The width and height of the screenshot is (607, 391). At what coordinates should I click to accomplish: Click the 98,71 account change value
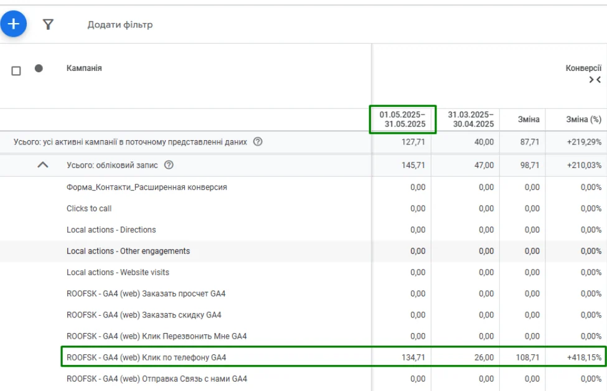coord(530,166)
